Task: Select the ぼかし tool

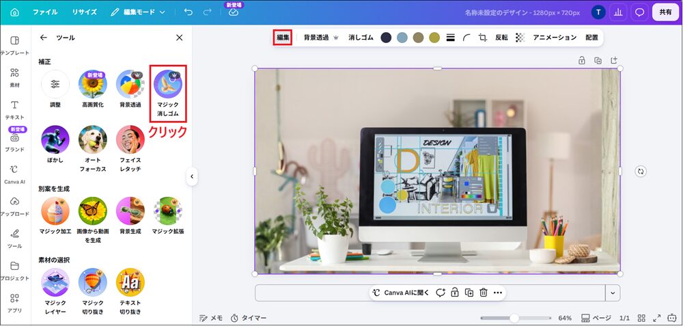Action: [55, 144]
